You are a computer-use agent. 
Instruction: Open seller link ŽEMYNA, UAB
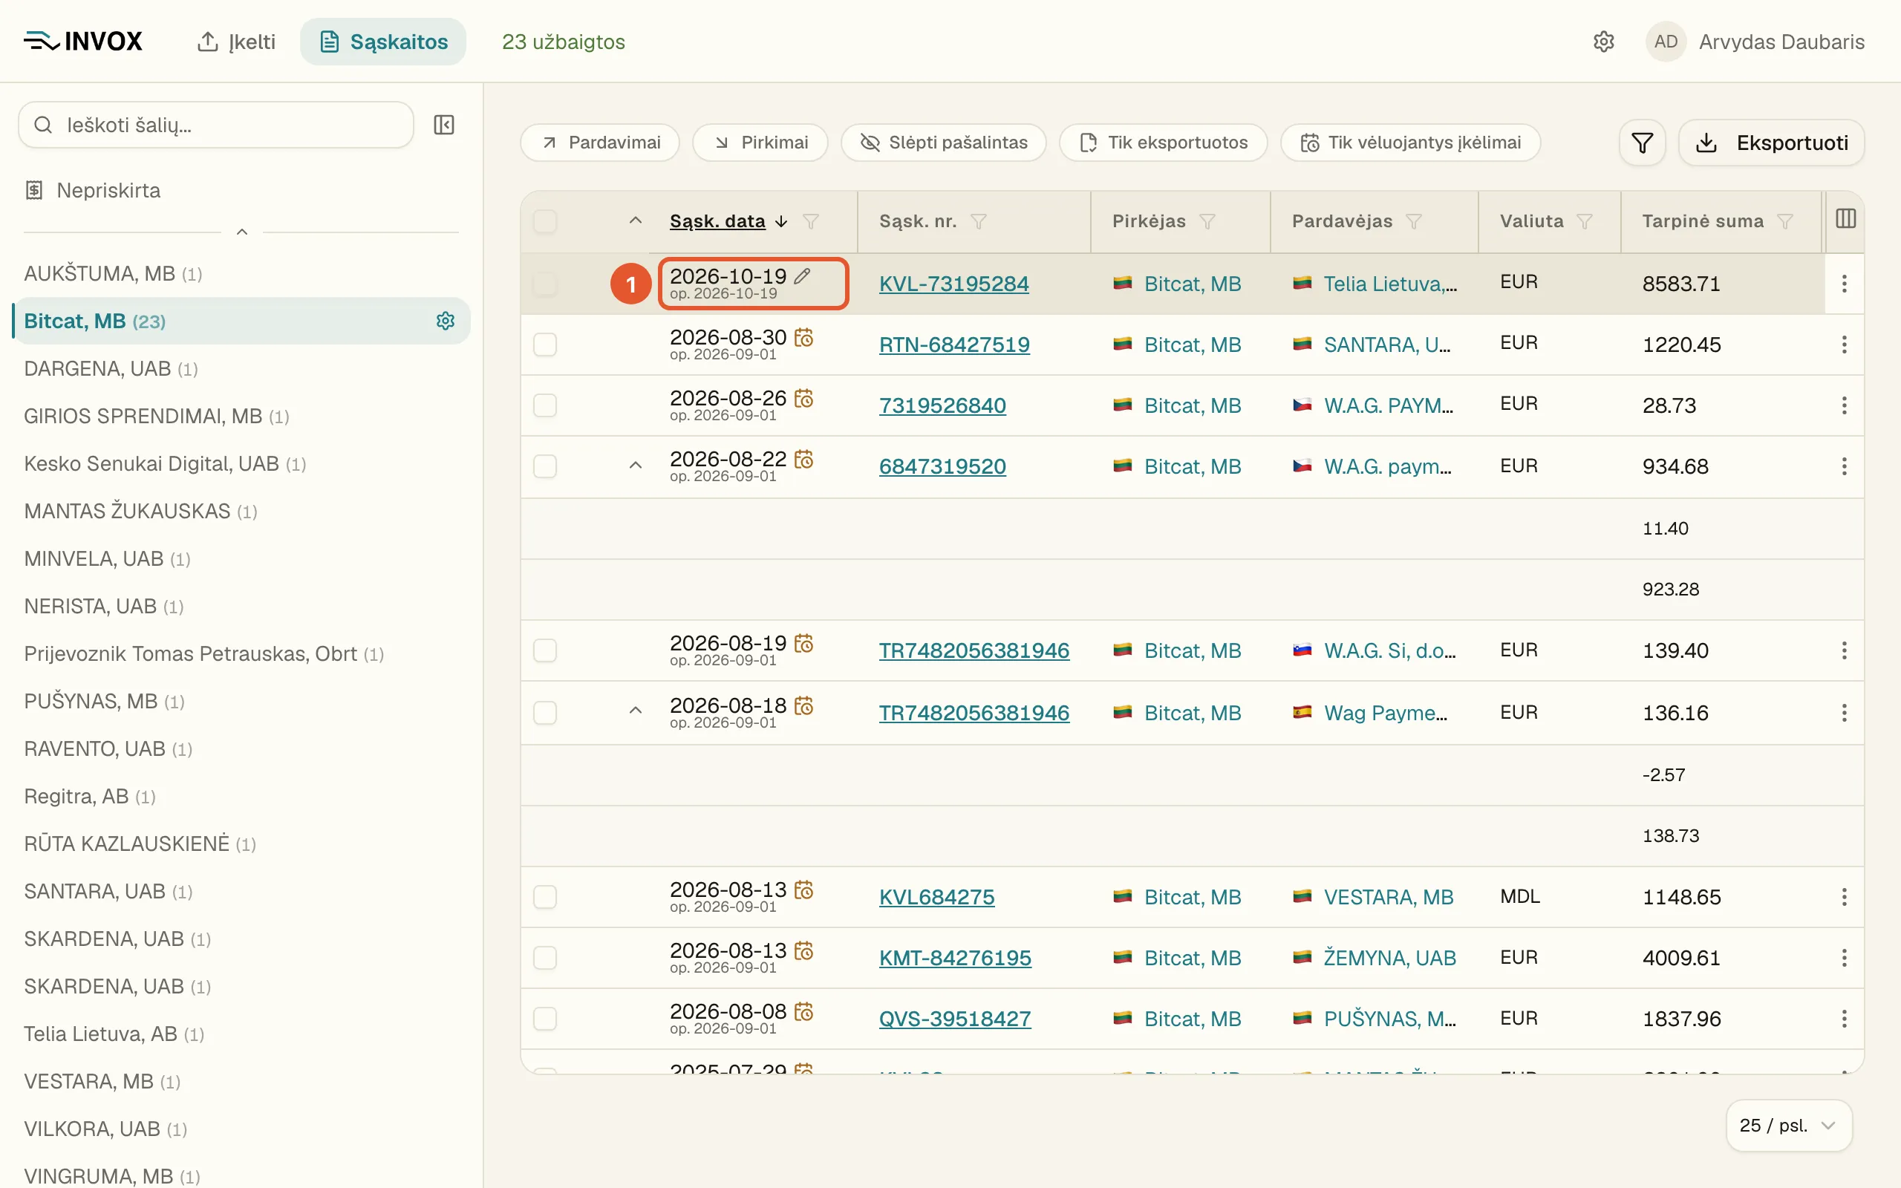1389,958
